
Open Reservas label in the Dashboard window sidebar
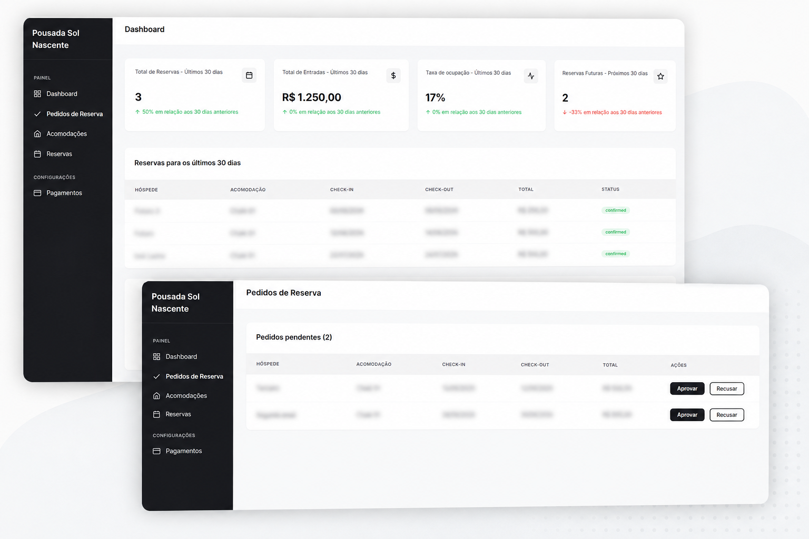(60, 154)
